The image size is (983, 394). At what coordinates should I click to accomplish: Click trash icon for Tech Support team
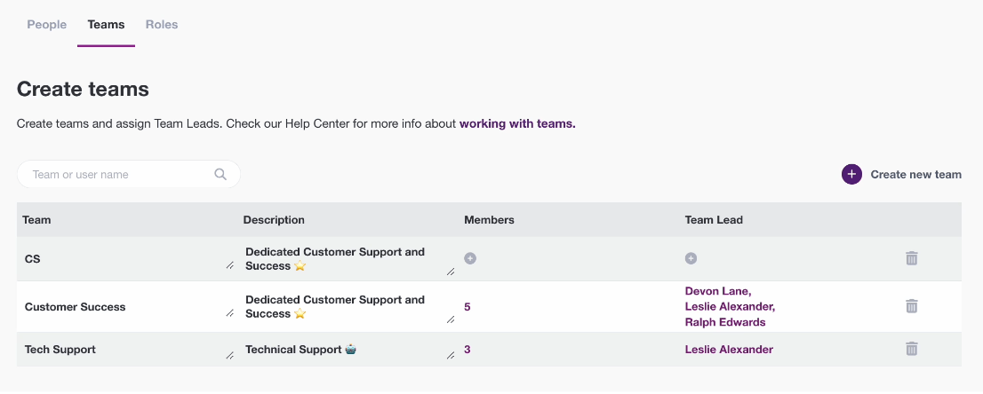click(x=911, y=350)
